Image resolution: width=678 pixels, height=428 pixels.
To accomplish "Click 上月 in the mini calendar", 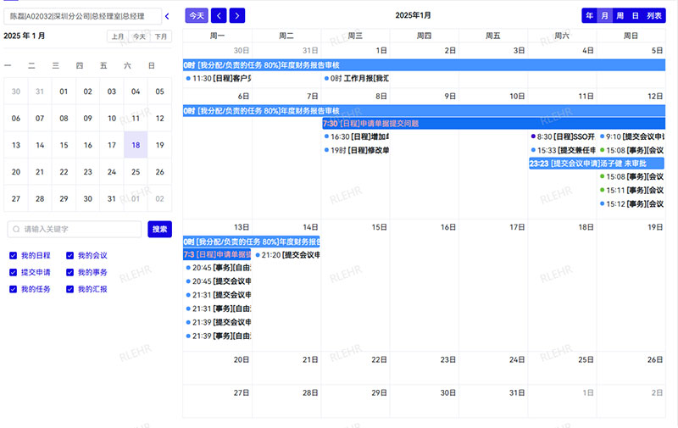I will coord(118,36).
